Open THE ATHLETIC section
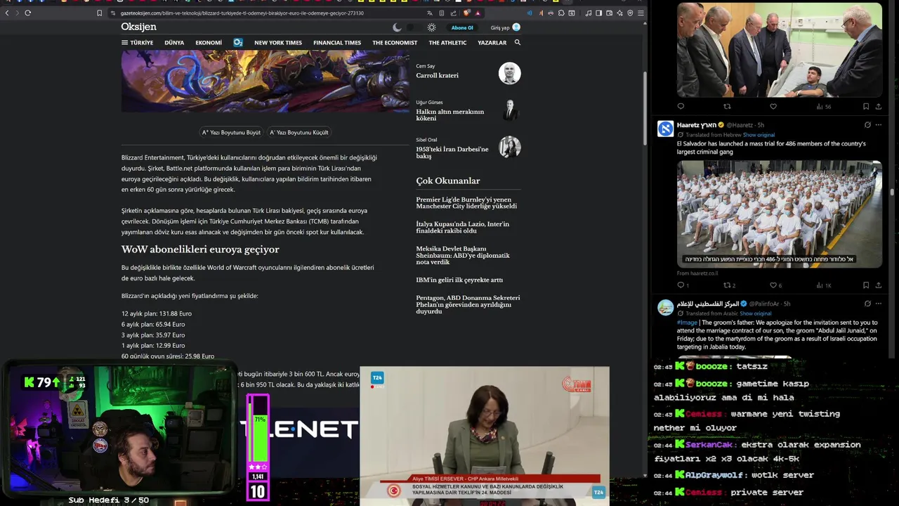The height and width of the screenshot is (506, 899). coord(447,42)
